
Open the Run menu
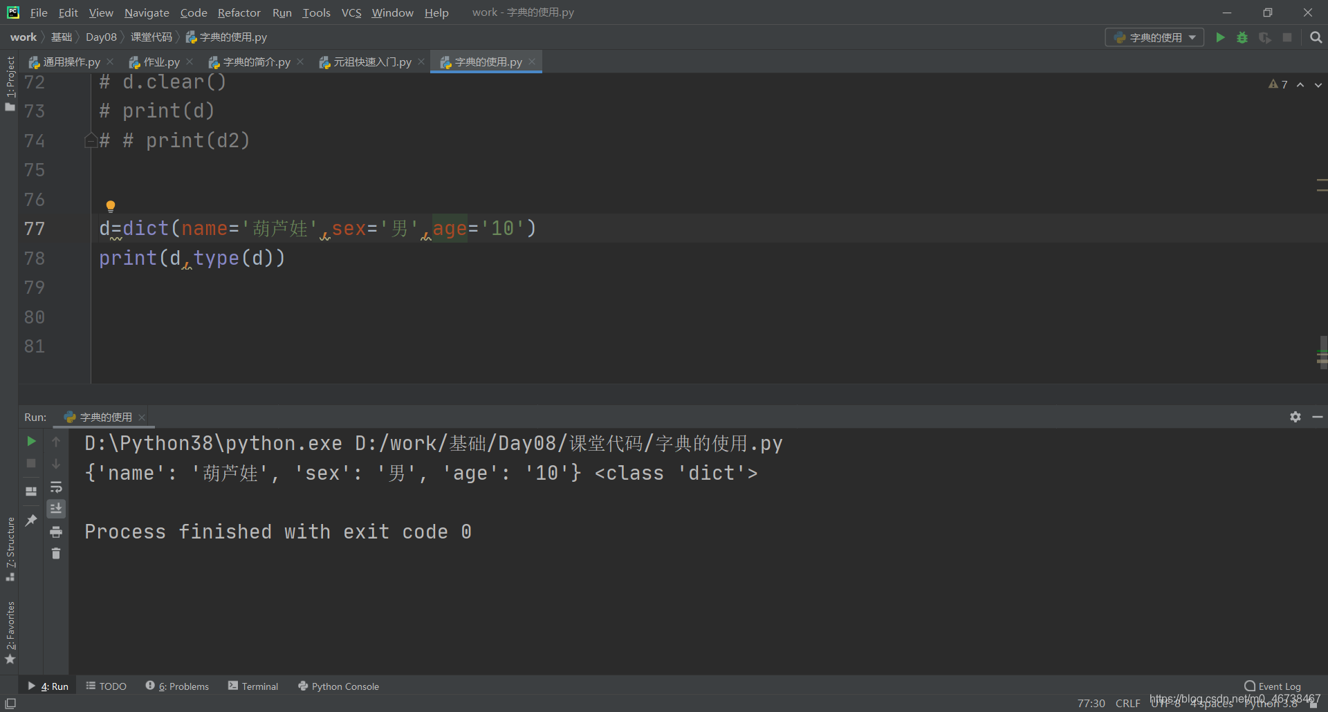click(x=282, y=12)
